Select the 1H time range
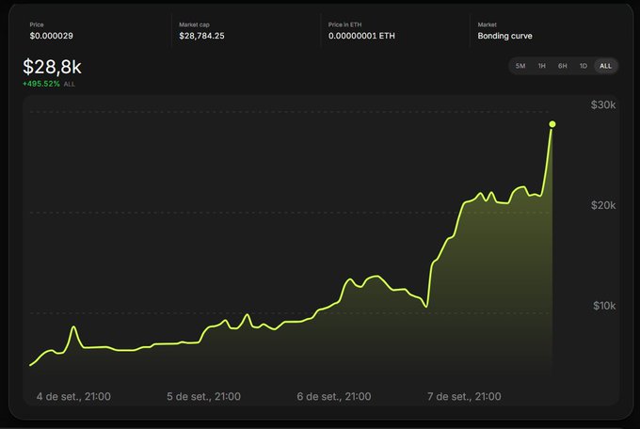The image size is (640, 429). click(x=541, y=66)
